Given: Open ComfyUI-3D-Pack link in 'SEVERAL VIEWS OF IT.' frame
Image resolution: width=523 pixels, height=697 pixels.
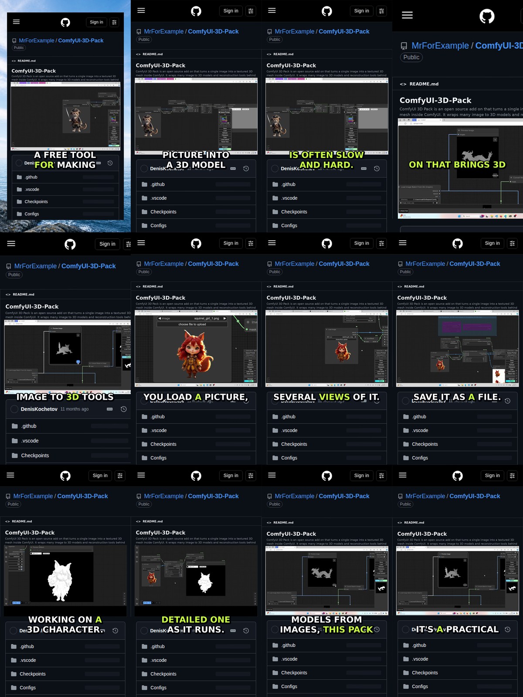Looking at the screenshot, I should 344,264.
